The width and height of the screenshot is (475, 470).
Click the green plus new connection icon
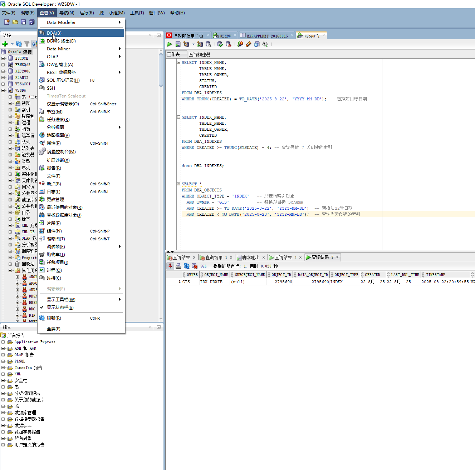point(5,44)
